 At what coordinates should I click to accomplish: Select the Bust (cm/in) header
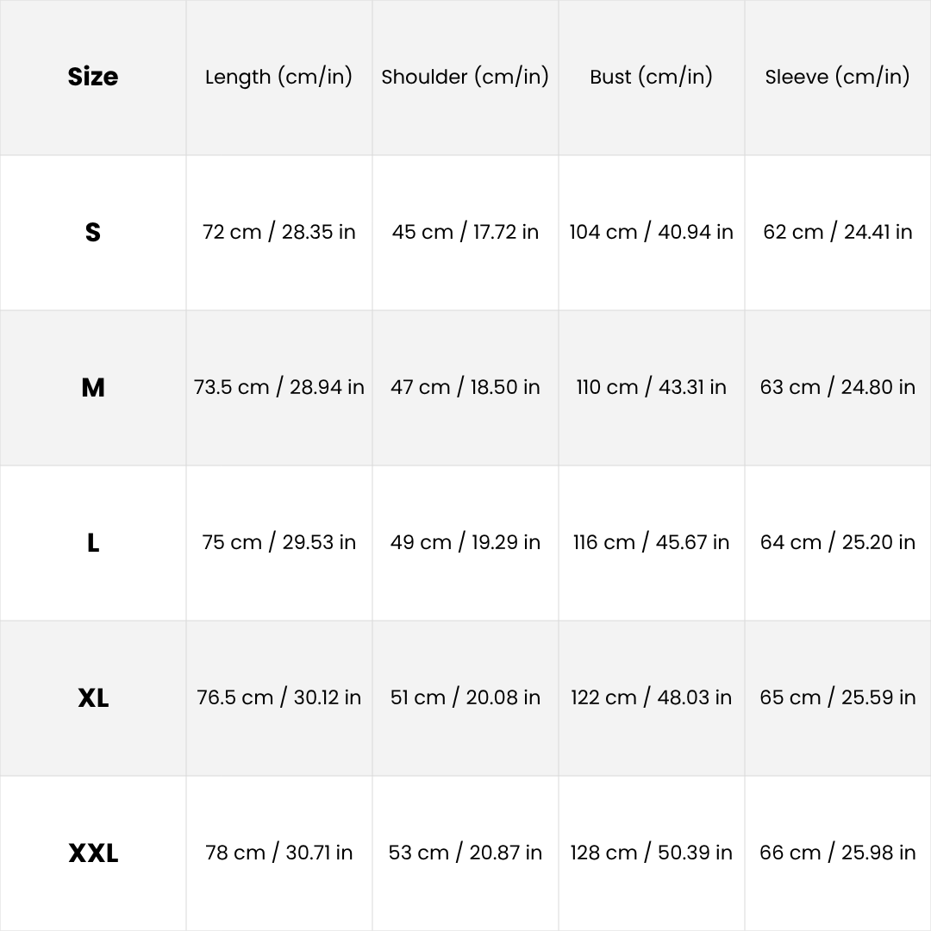[x=651, y=77]
